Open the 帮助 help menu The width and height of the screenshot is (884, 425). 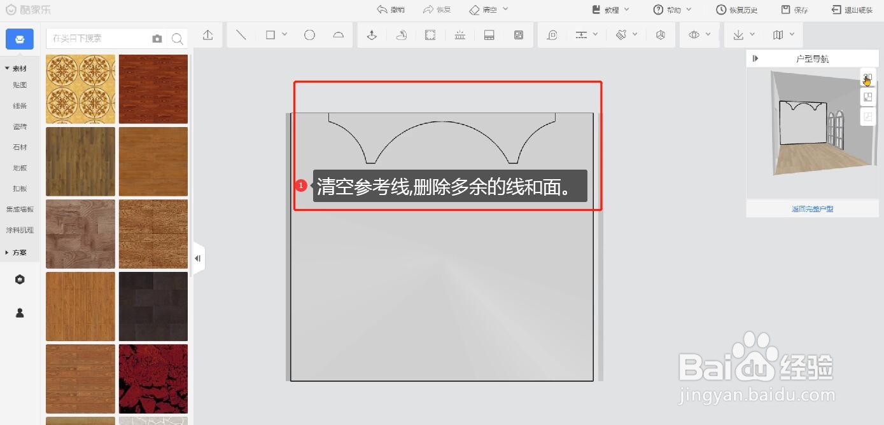click(673, 10)
